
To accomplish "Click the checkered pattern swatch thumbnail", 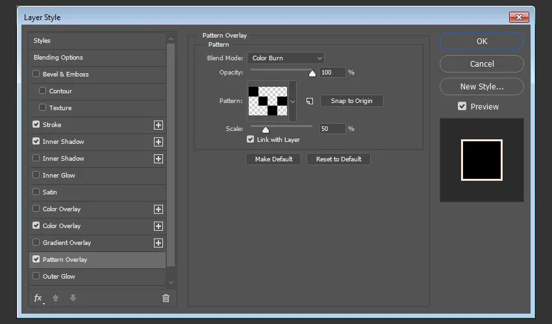I will [x=268, y=101].
